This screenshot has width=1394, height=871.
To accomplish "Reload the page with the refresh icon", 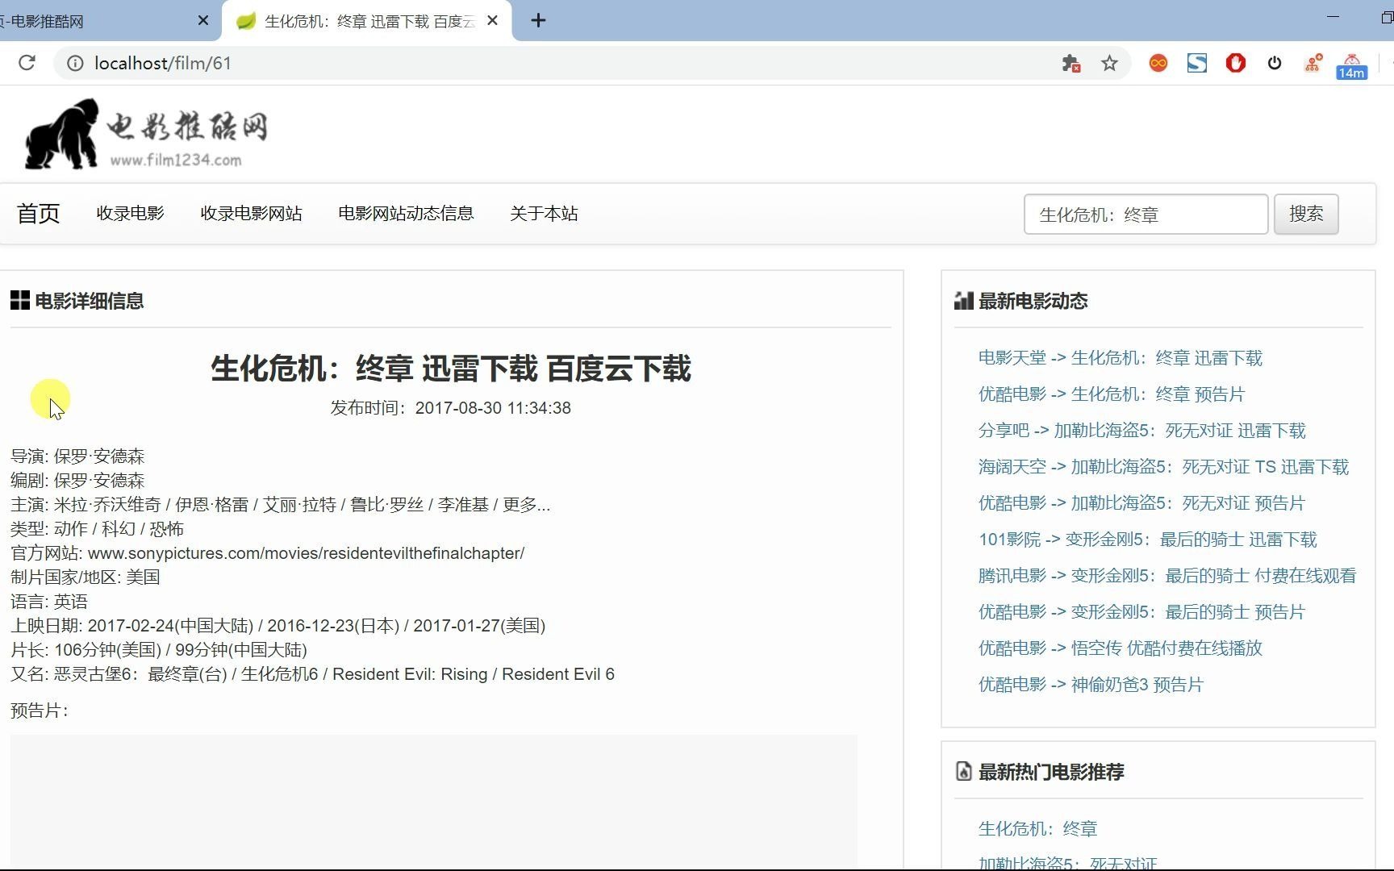I will coord(27,63).
